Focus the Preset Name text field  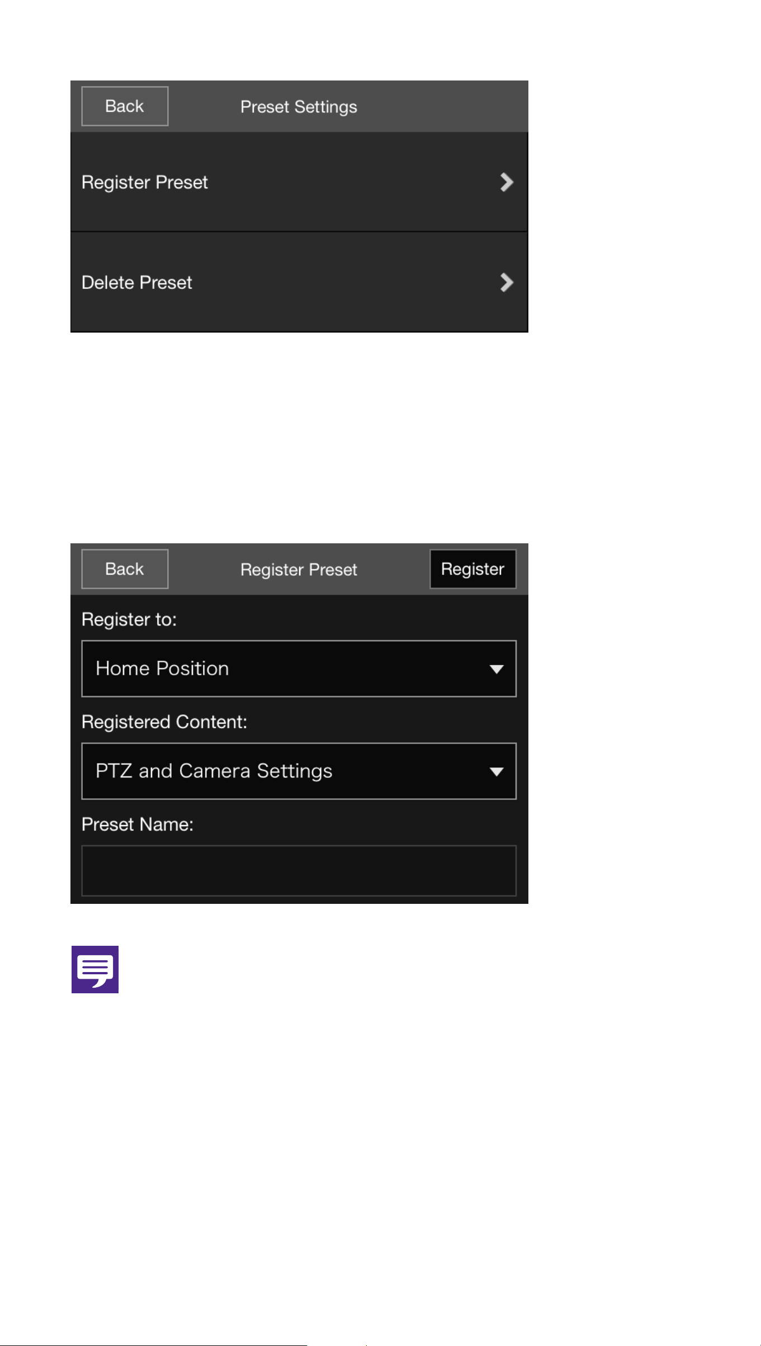[299, 871]
